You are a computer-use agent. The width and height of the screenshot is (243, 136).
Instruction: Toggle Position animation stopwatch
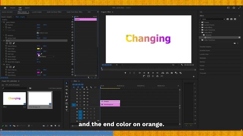[6, 25]
